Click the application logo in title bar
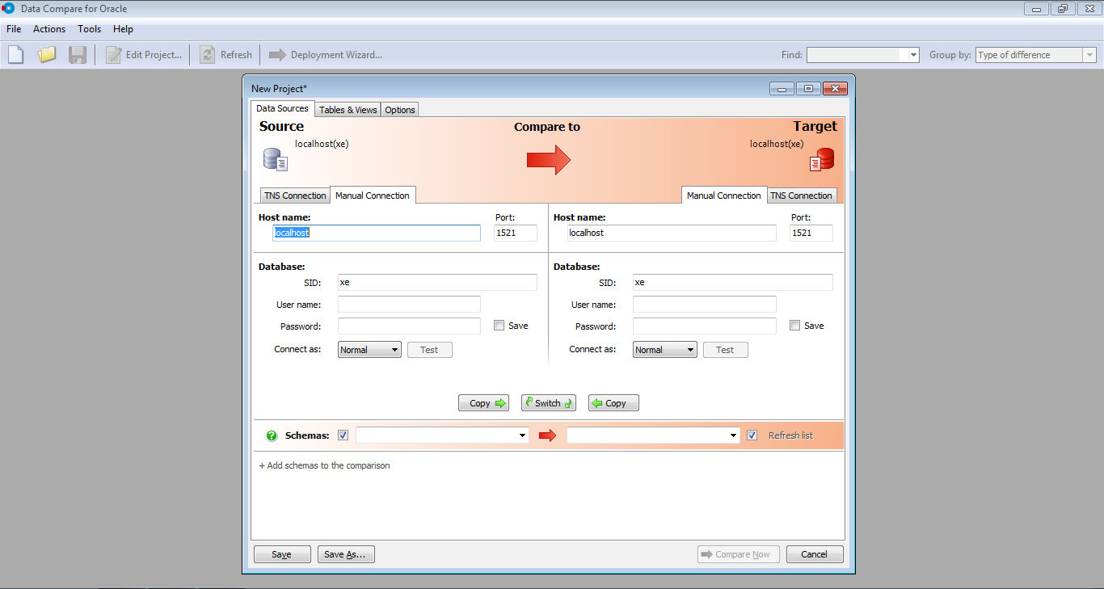This screenshot has height=589, width=1104. pyautogui.click(x=9, y=9)
